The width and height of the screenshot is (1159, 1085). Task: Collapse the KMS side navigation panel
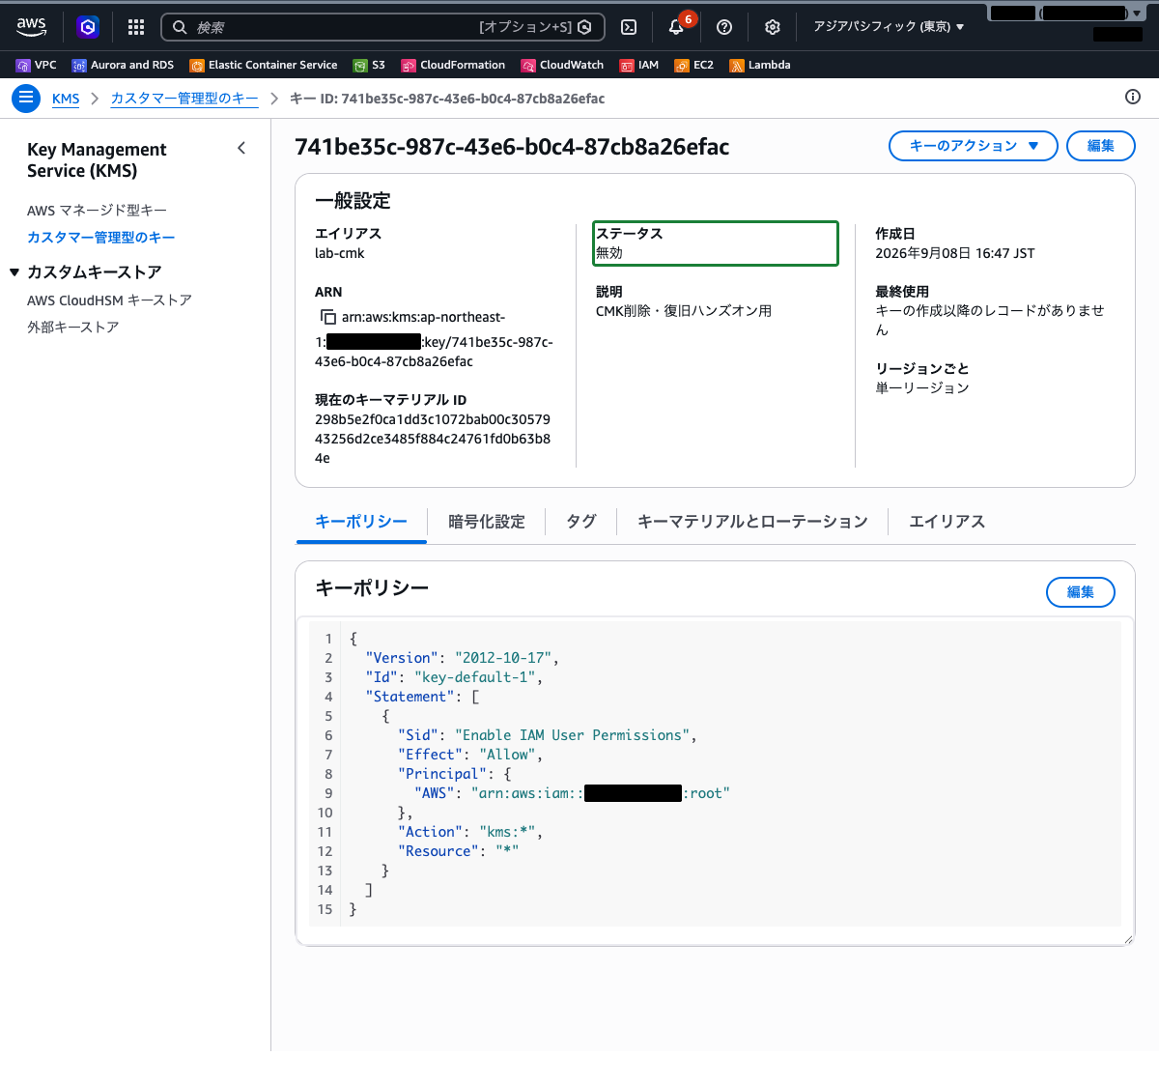(241, 148)
